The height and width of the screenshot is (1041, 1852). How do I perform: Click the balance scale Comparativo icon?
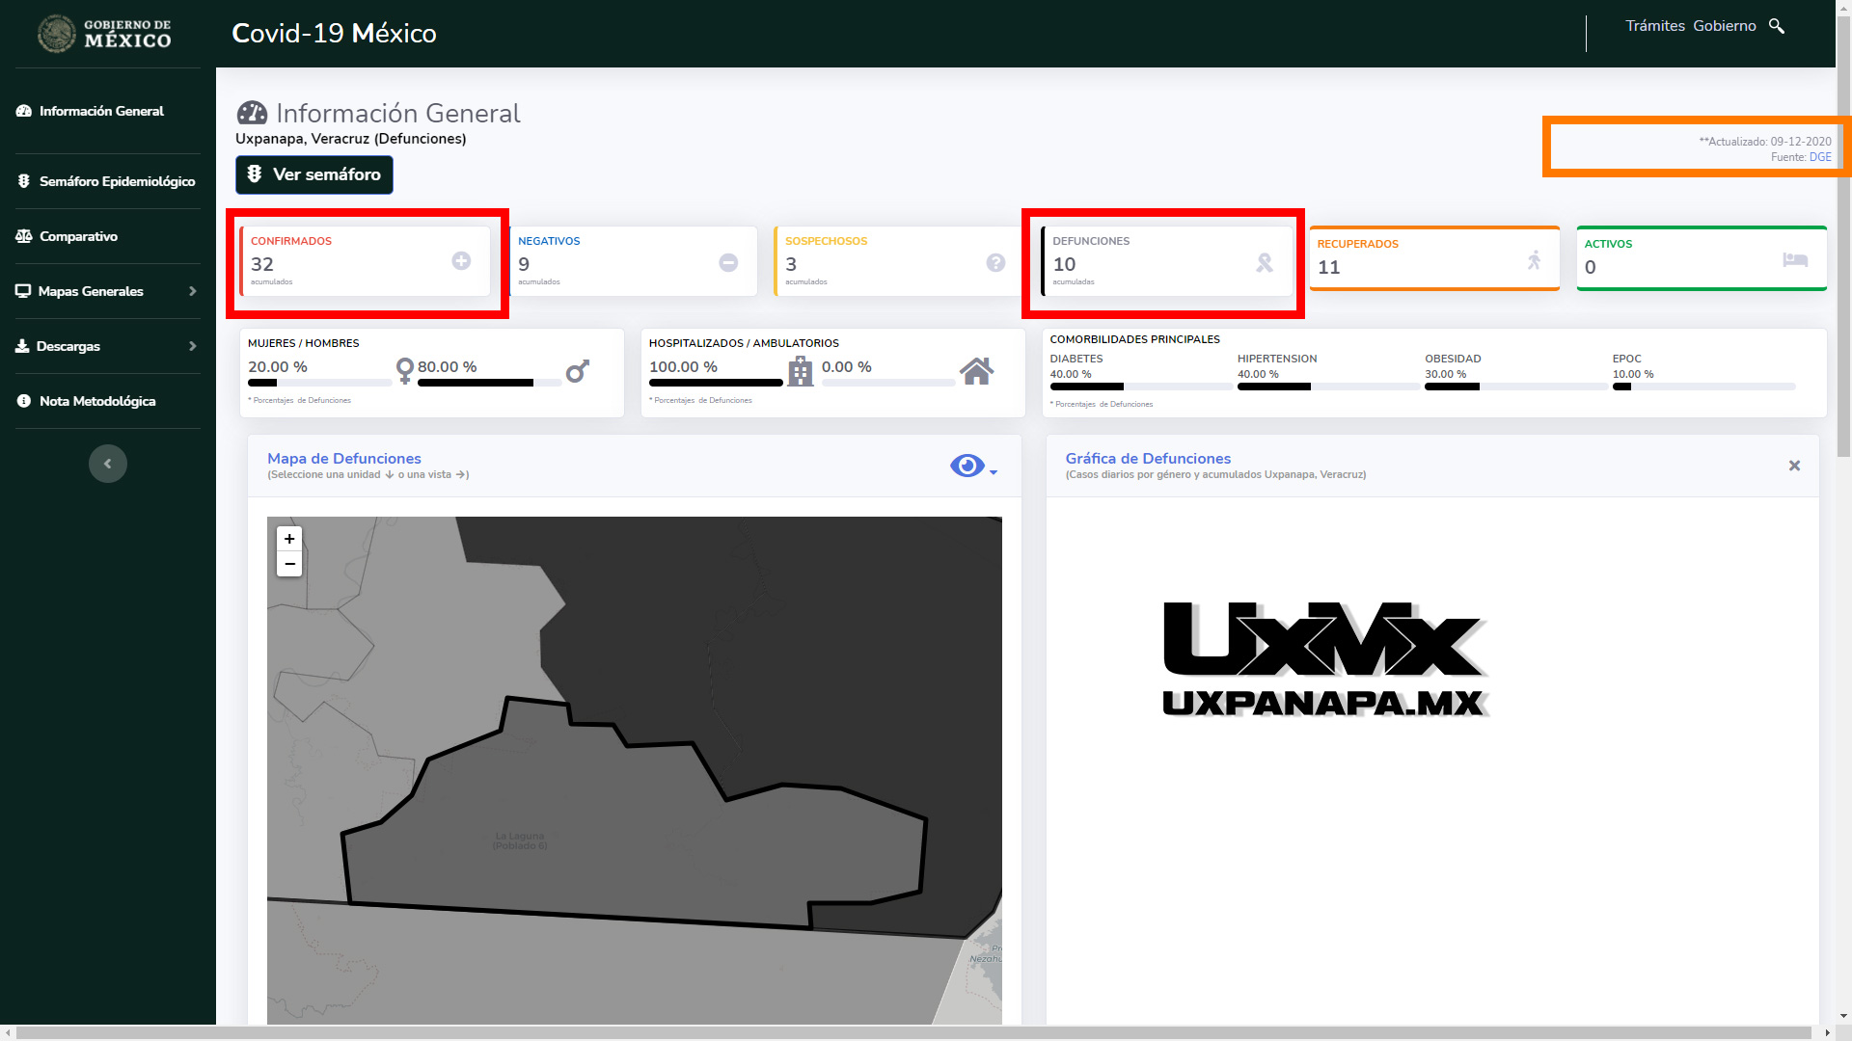click(24, 236)
